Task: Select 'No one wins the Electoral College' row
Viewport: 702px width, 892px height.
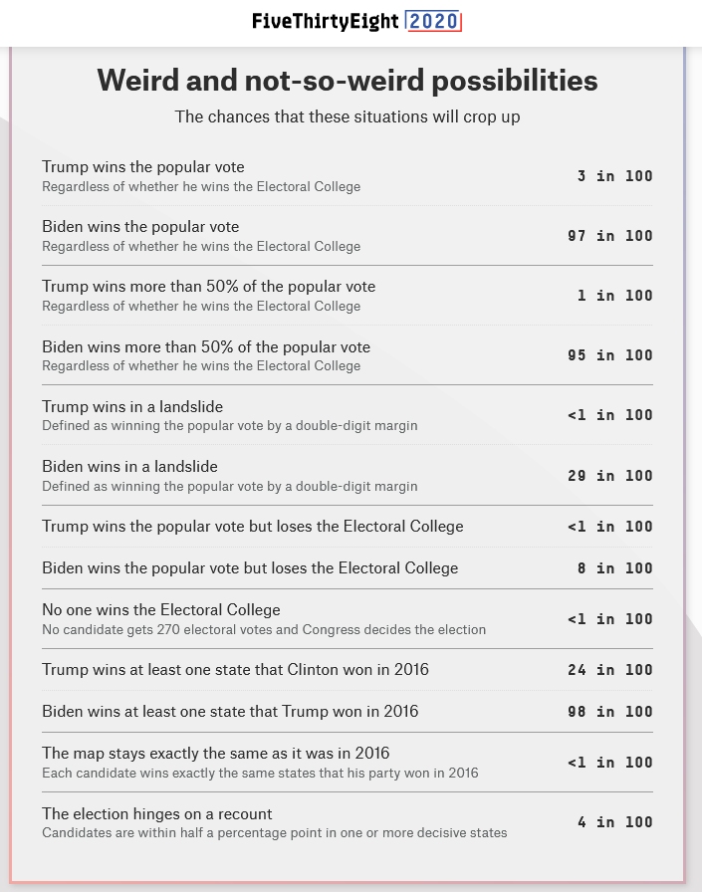Action: pos(161,610)
